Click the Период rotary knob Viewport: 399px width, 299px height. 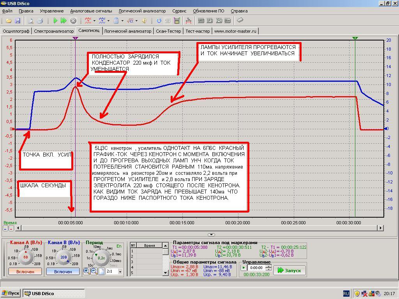click(x=101, y=258)
